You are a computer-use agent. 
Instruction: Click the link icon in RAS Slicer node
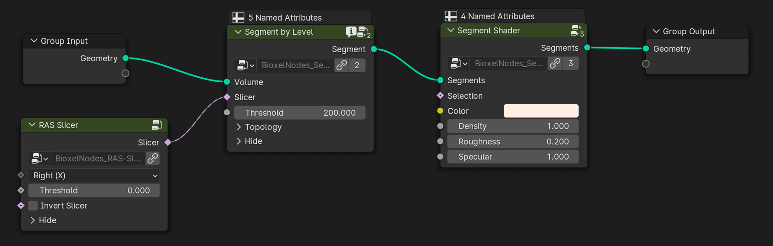click(153, 159)
